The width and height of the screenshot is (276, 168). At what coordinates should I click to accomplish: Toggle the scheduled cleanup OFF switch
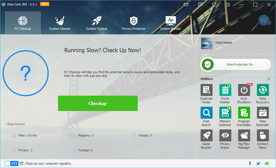click(x=11, y=163)
